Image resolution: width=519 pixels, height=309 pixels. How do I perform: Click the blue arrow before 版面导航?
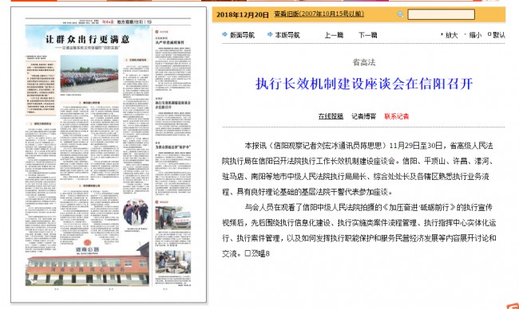pos(224,34)
